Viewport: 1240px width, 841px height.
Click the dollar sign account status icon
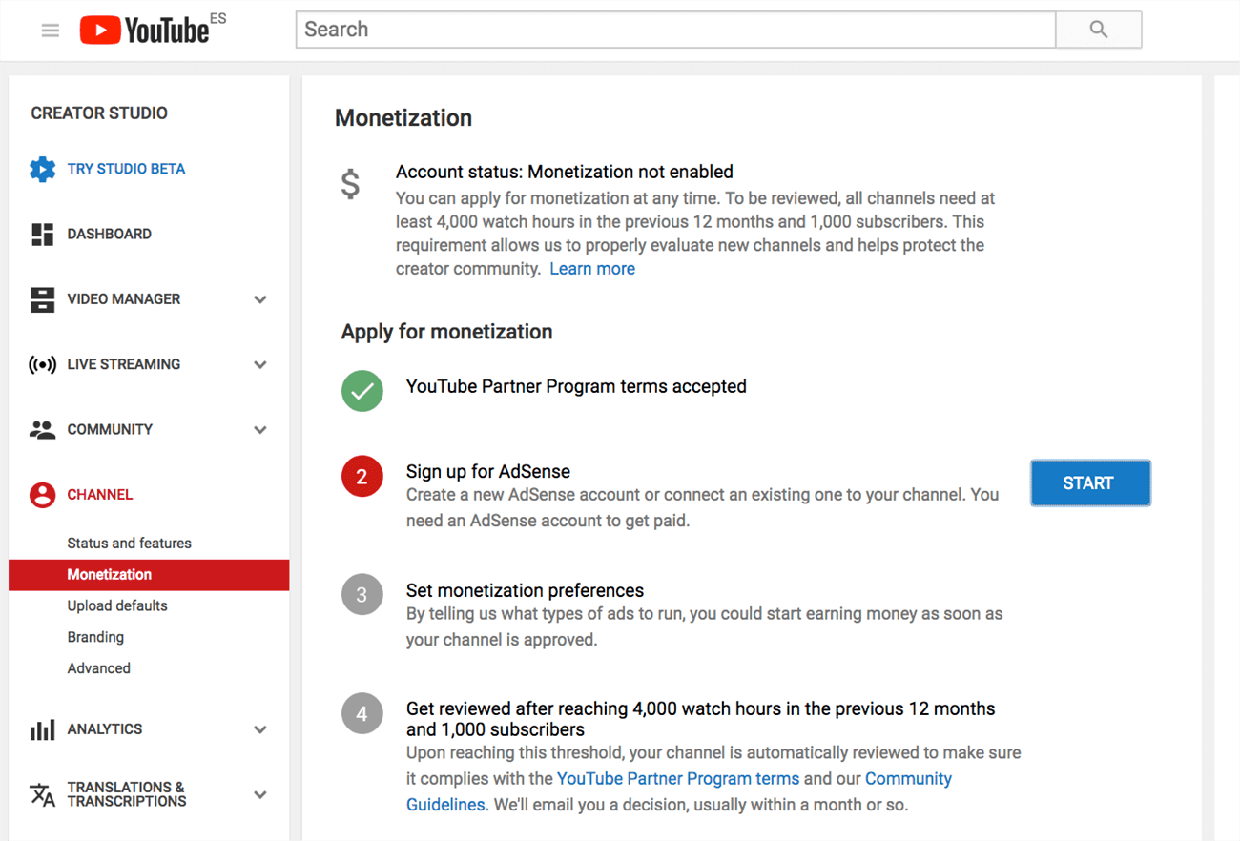pos(351,183)
